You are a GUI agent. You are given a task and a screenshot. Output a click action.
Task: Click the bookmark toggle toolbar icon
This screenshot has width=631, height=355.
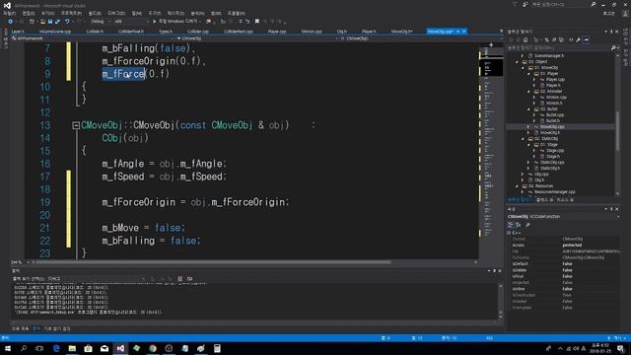coord(257,22)
